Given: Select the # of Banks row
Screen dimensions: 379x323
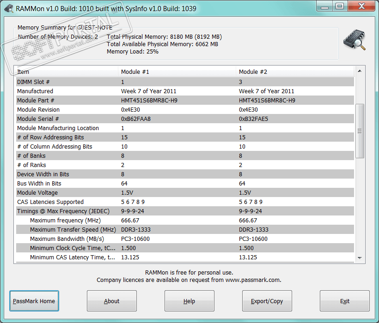Looking at the screenshot, I should [185, 156].
